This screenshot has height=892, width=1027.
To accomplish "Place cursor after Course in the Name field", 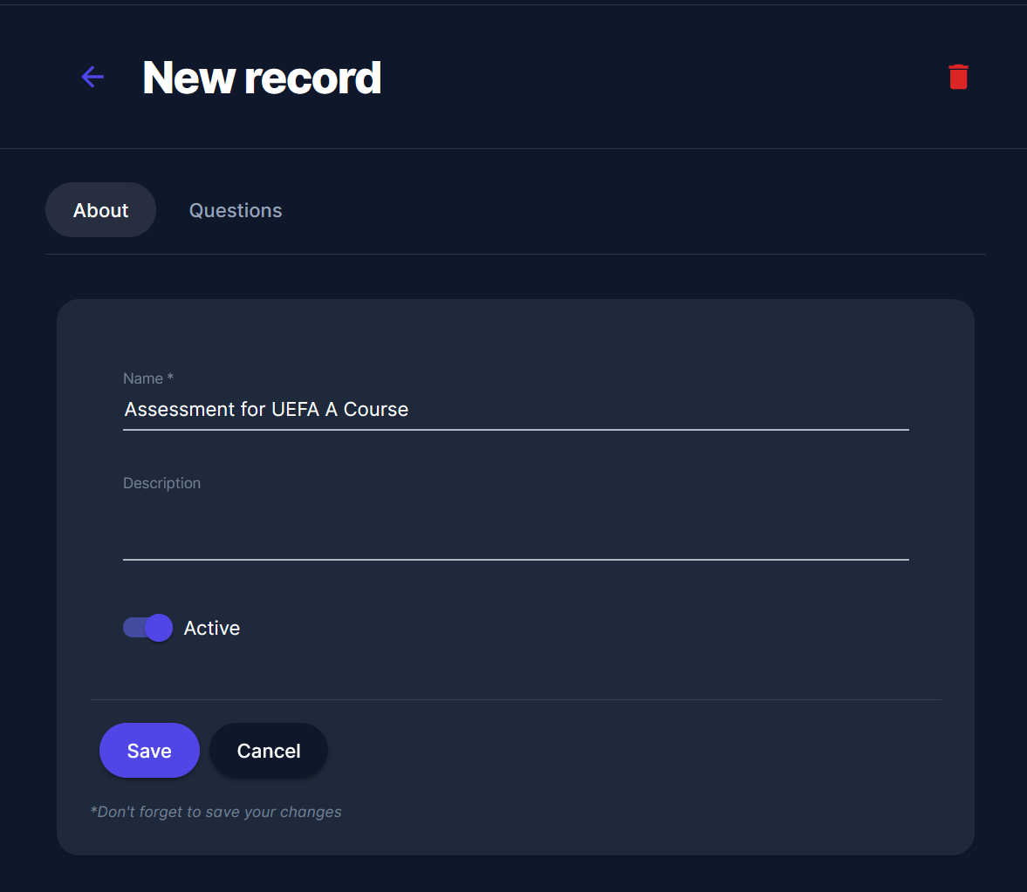I will coord(409,410).
